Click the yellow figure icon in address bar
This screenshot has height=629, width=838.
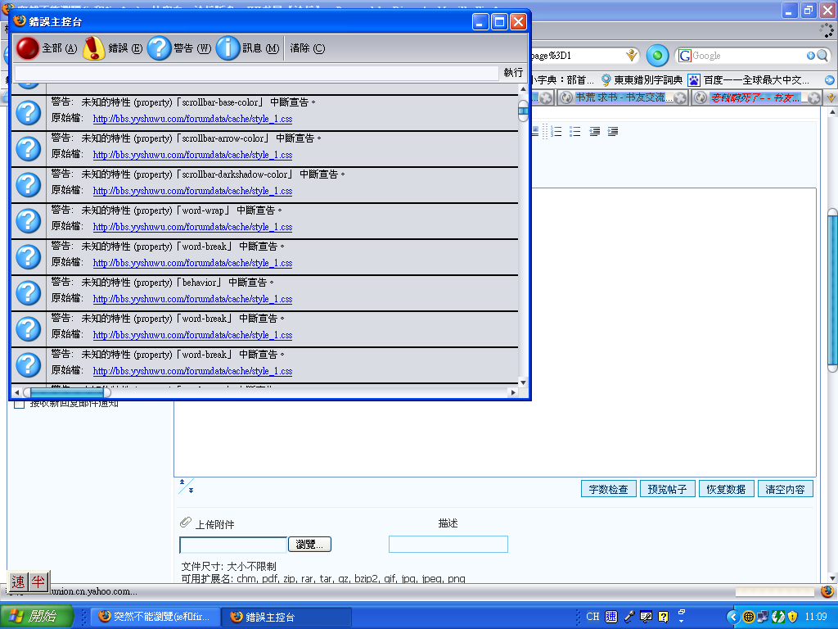(x=632, y=55)
